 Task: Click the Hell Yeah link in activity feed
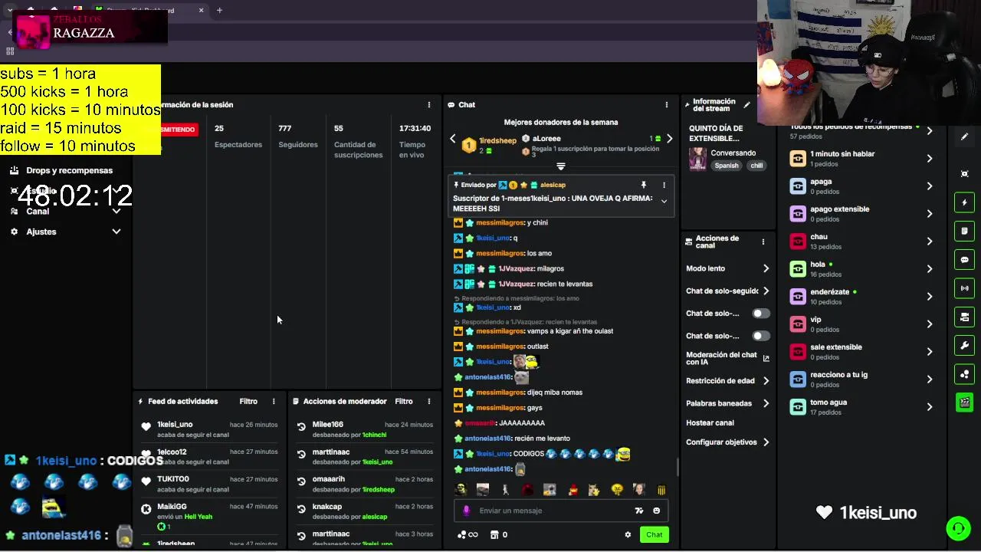click(x=198, y=517)
